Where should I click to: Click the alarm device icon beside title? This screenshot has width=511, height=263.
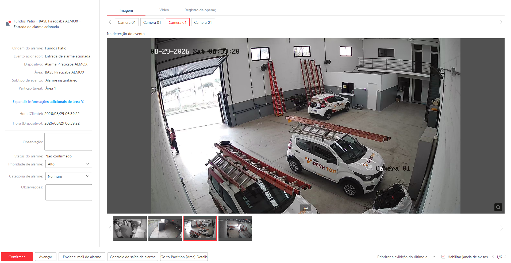coord(8,24)
